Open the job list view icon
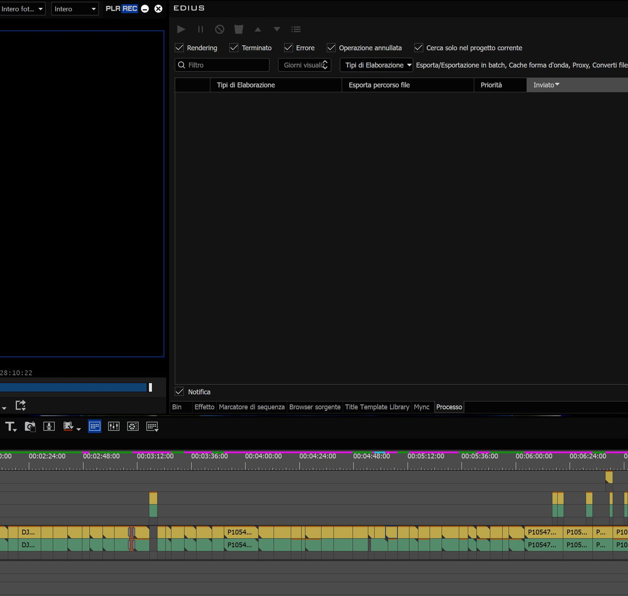The image size is (628, 596). tap(296, 29)
